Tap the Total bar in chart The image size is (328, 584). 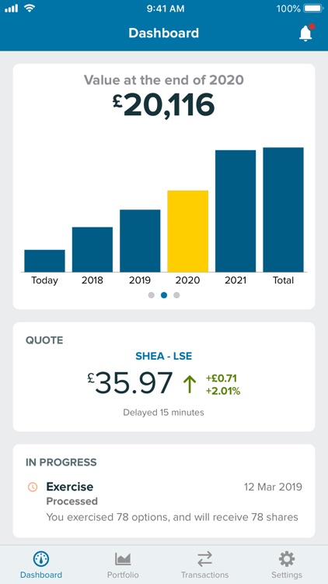point(284,209)
